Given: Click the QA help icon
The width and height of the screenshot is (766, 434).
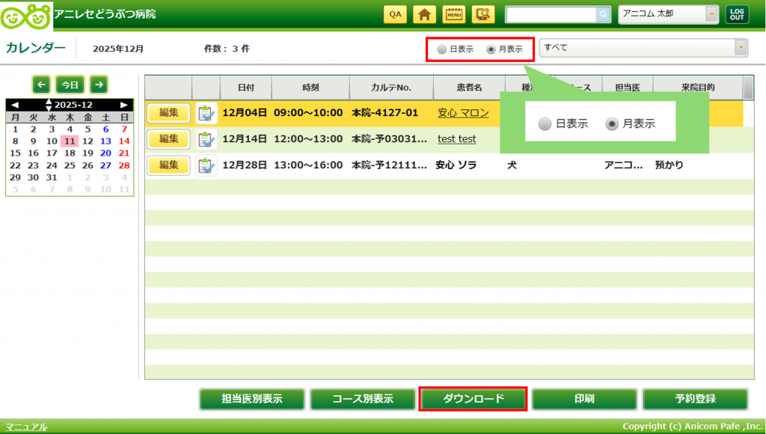Looking at the screenshot, I should (395, 14).
